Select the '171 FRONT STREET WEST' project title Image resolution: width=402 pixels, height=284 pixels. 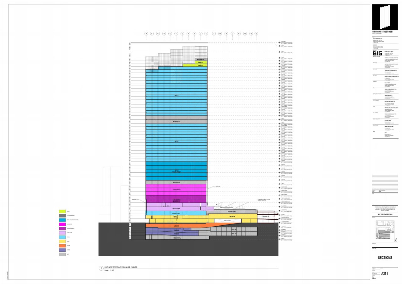383,32
